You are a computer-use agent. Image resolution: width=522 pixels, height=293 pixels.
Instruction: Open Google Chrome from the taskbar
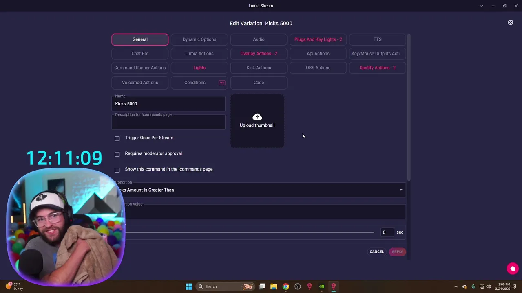pyautogui.click(x=286, y=286)
